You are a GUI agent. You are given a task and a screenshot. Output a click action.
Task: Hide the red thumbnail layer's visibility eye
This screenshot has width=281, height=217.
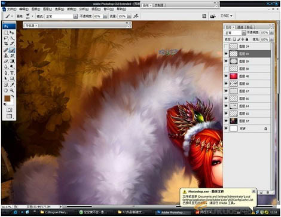pyautogui.click(x=226, y=76)
